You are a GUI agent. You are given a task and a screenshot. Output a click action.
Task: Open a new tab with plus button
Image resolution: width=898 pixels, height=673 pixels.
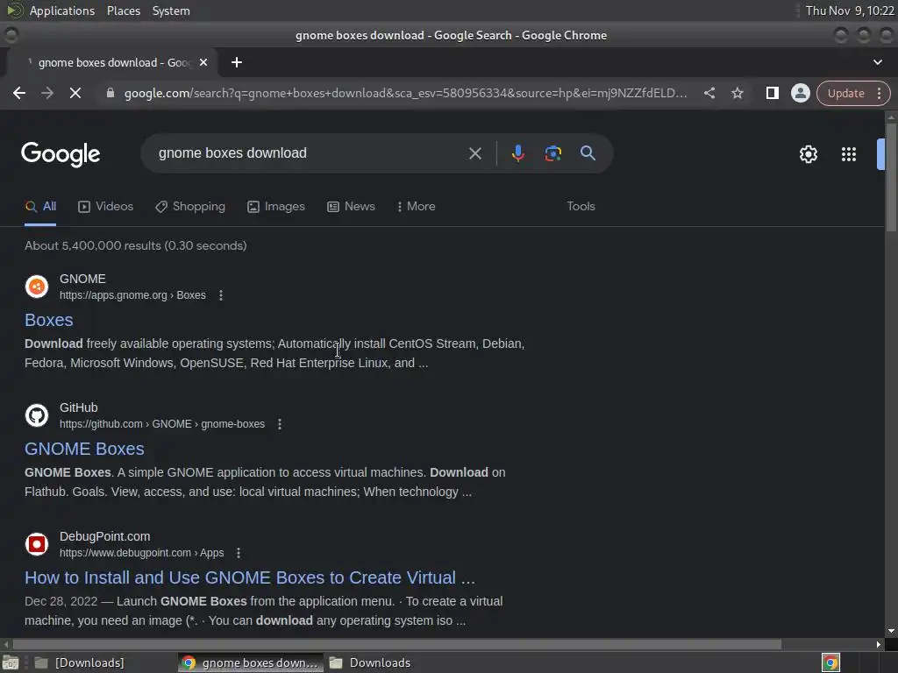(237, 62)
